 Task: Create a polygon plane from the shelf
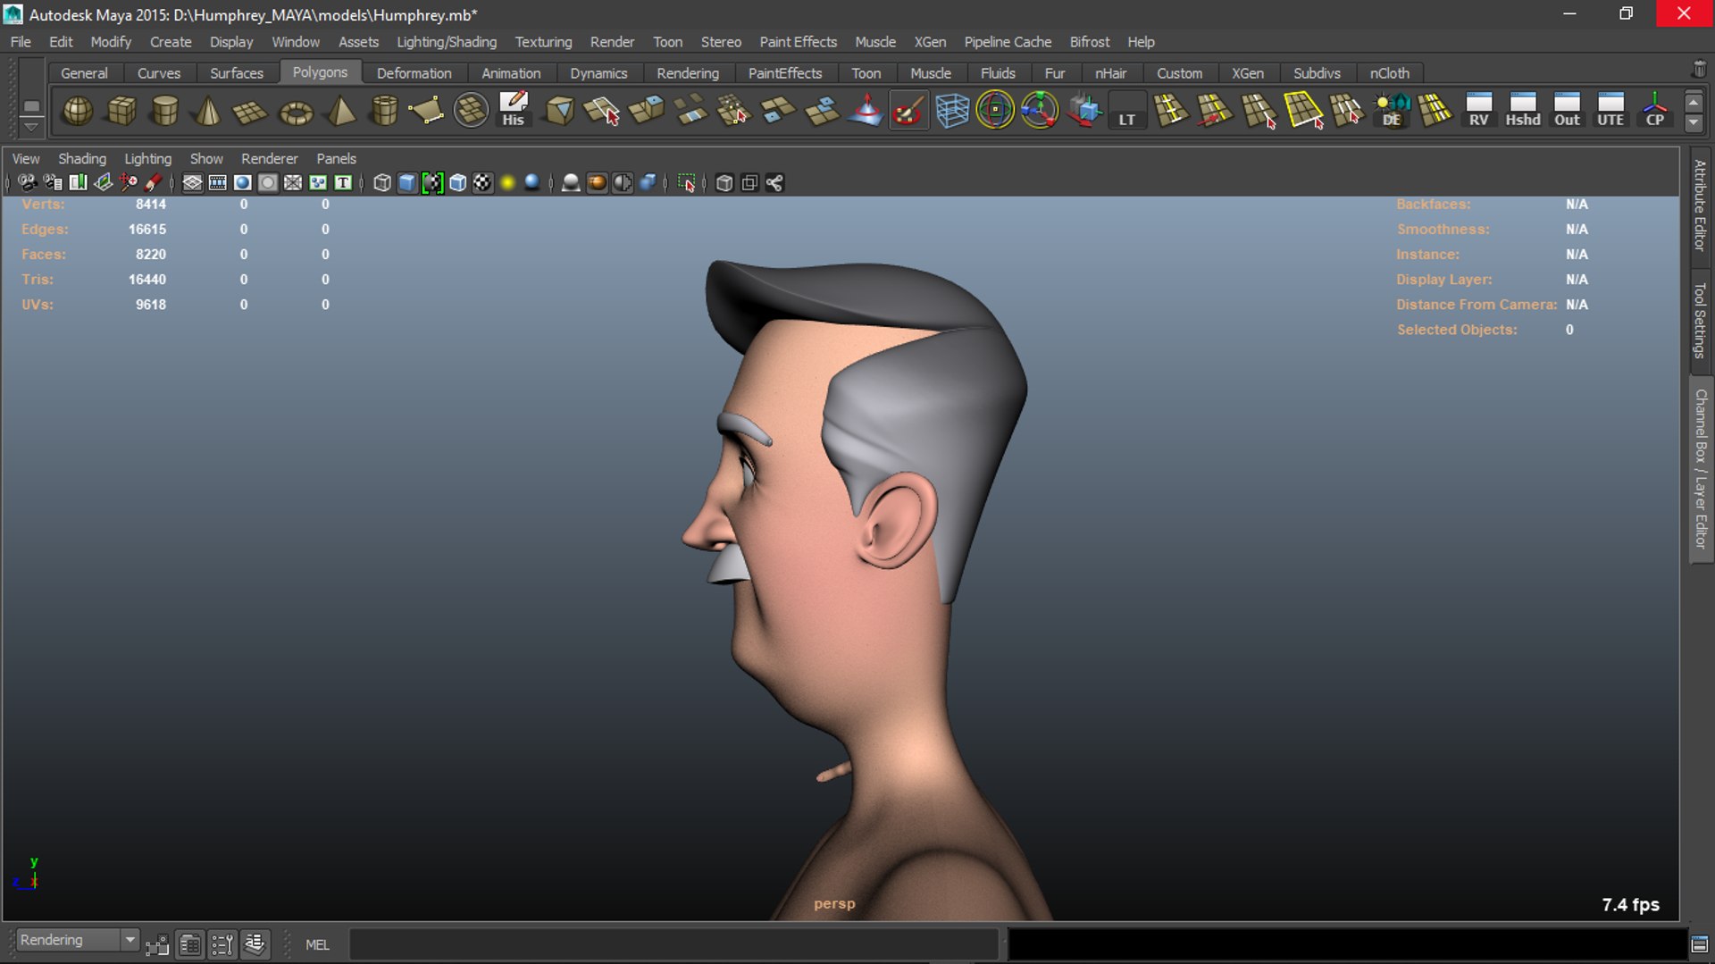(x=250, y=111)
